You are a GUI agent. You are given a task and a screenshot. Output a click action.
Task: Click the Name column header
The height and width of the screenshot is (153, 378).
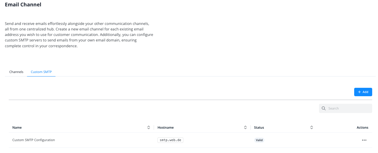[17, 128]
